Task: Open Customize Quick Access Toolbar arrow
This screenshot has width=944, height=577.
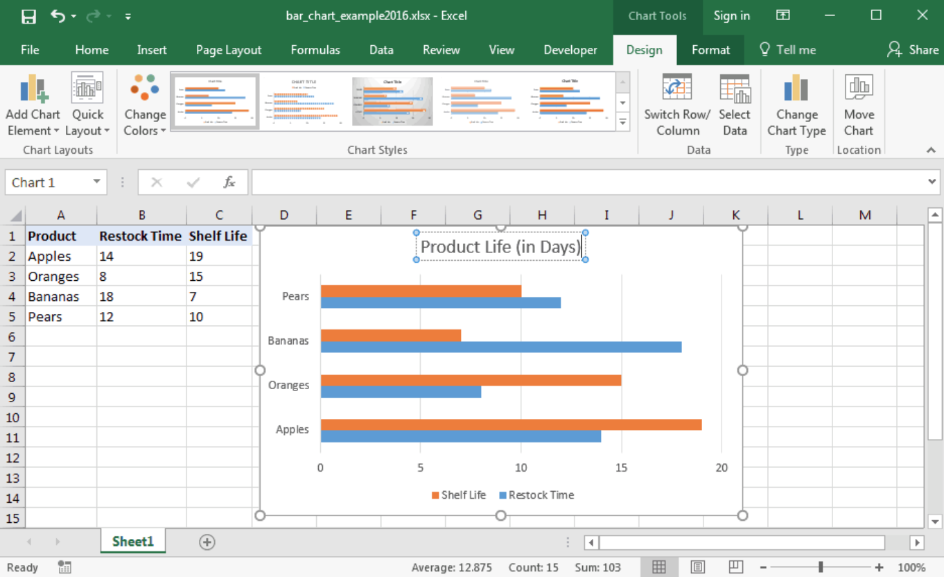Action: (128, 17)
